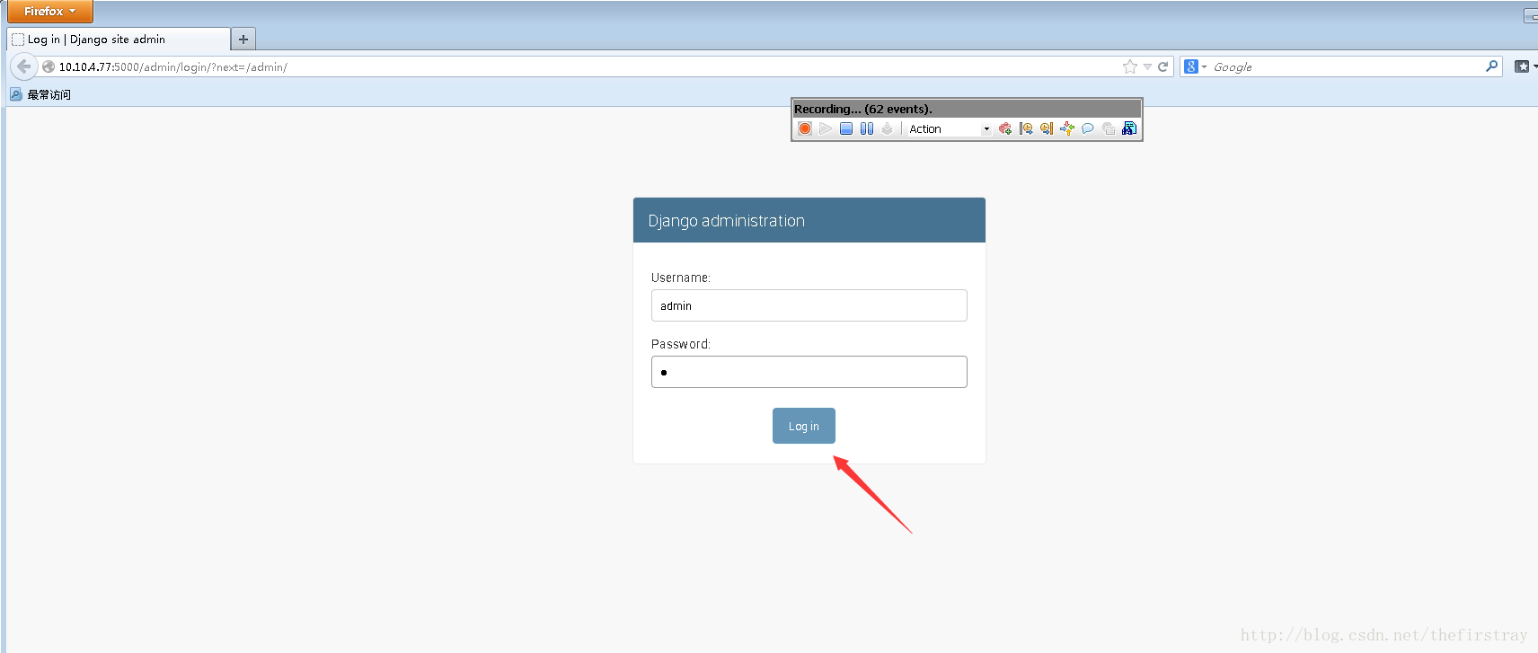Click the search magnifier icon
1538x653 pixels.
[x=1491, y=66]
